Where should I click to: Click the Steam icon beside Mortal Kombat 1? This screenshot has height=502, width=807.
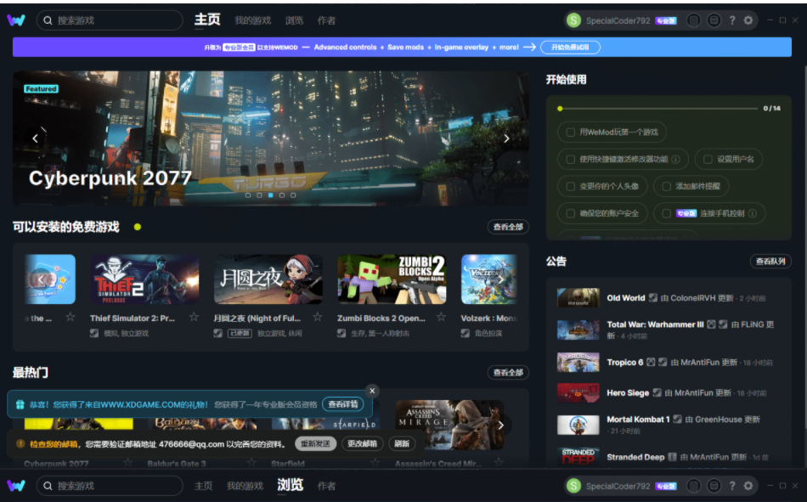(x=677, y=419)
